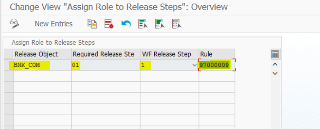
Task: Click the Required Release Step value 01
Action: pos(106,65)
